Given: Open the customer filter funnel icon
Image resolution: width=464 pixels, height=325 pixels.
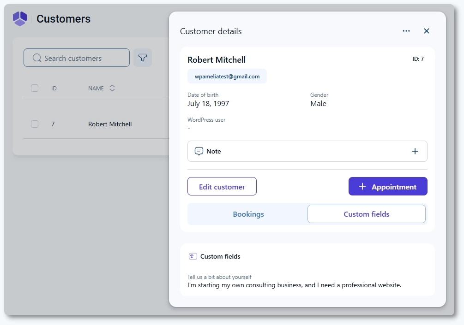Looking at the screenshot, I should point(143,58).
